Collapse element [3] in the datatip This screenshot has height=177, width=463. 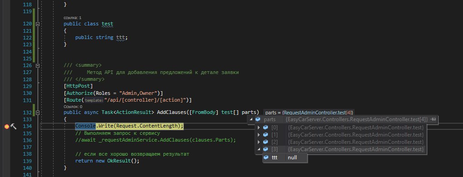(x=259, y=150)
